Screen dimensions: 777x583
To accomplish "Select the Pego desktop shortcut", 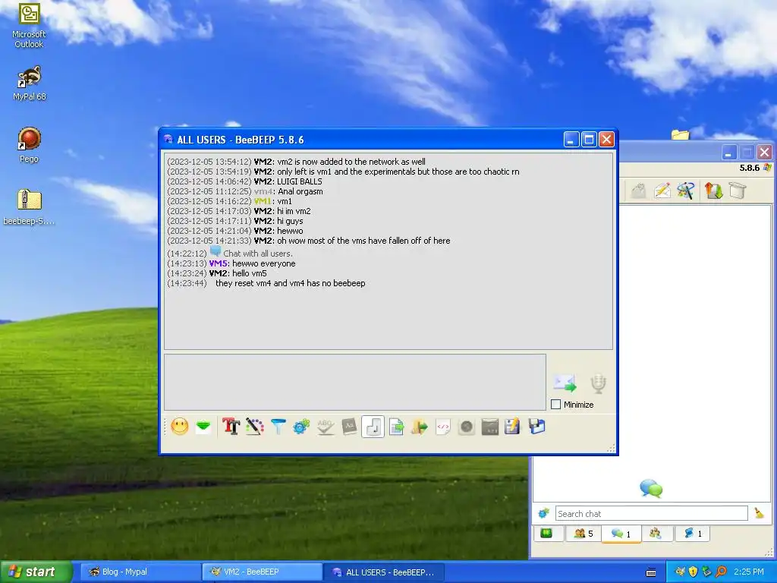I will point(29,145).
